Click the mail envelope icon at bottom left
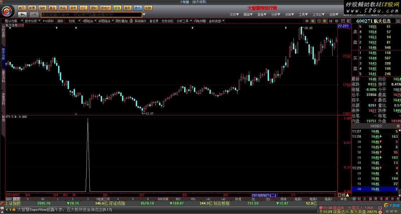 coord(2,208)
